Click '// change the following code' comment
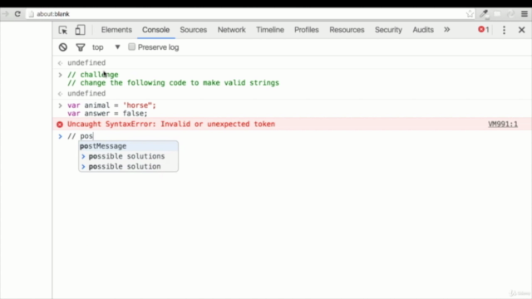Screen dimensions: 532x299 [173, 83]
